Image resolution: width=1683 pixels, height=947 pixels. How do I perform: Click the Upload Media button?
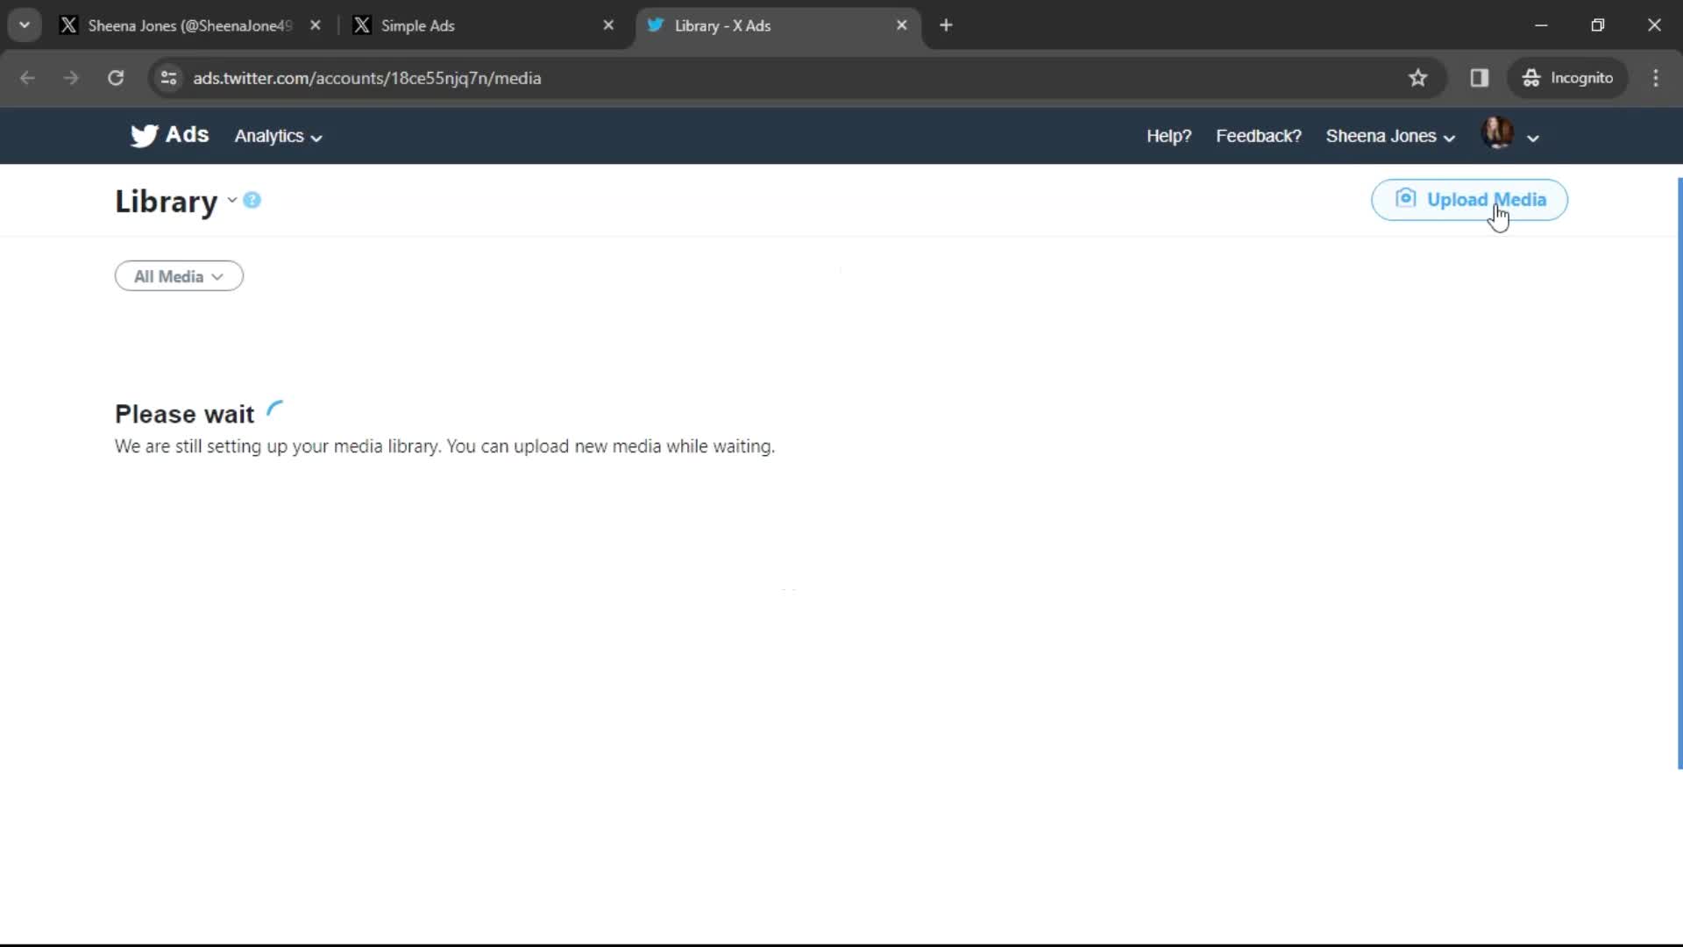click(1469, 199)
